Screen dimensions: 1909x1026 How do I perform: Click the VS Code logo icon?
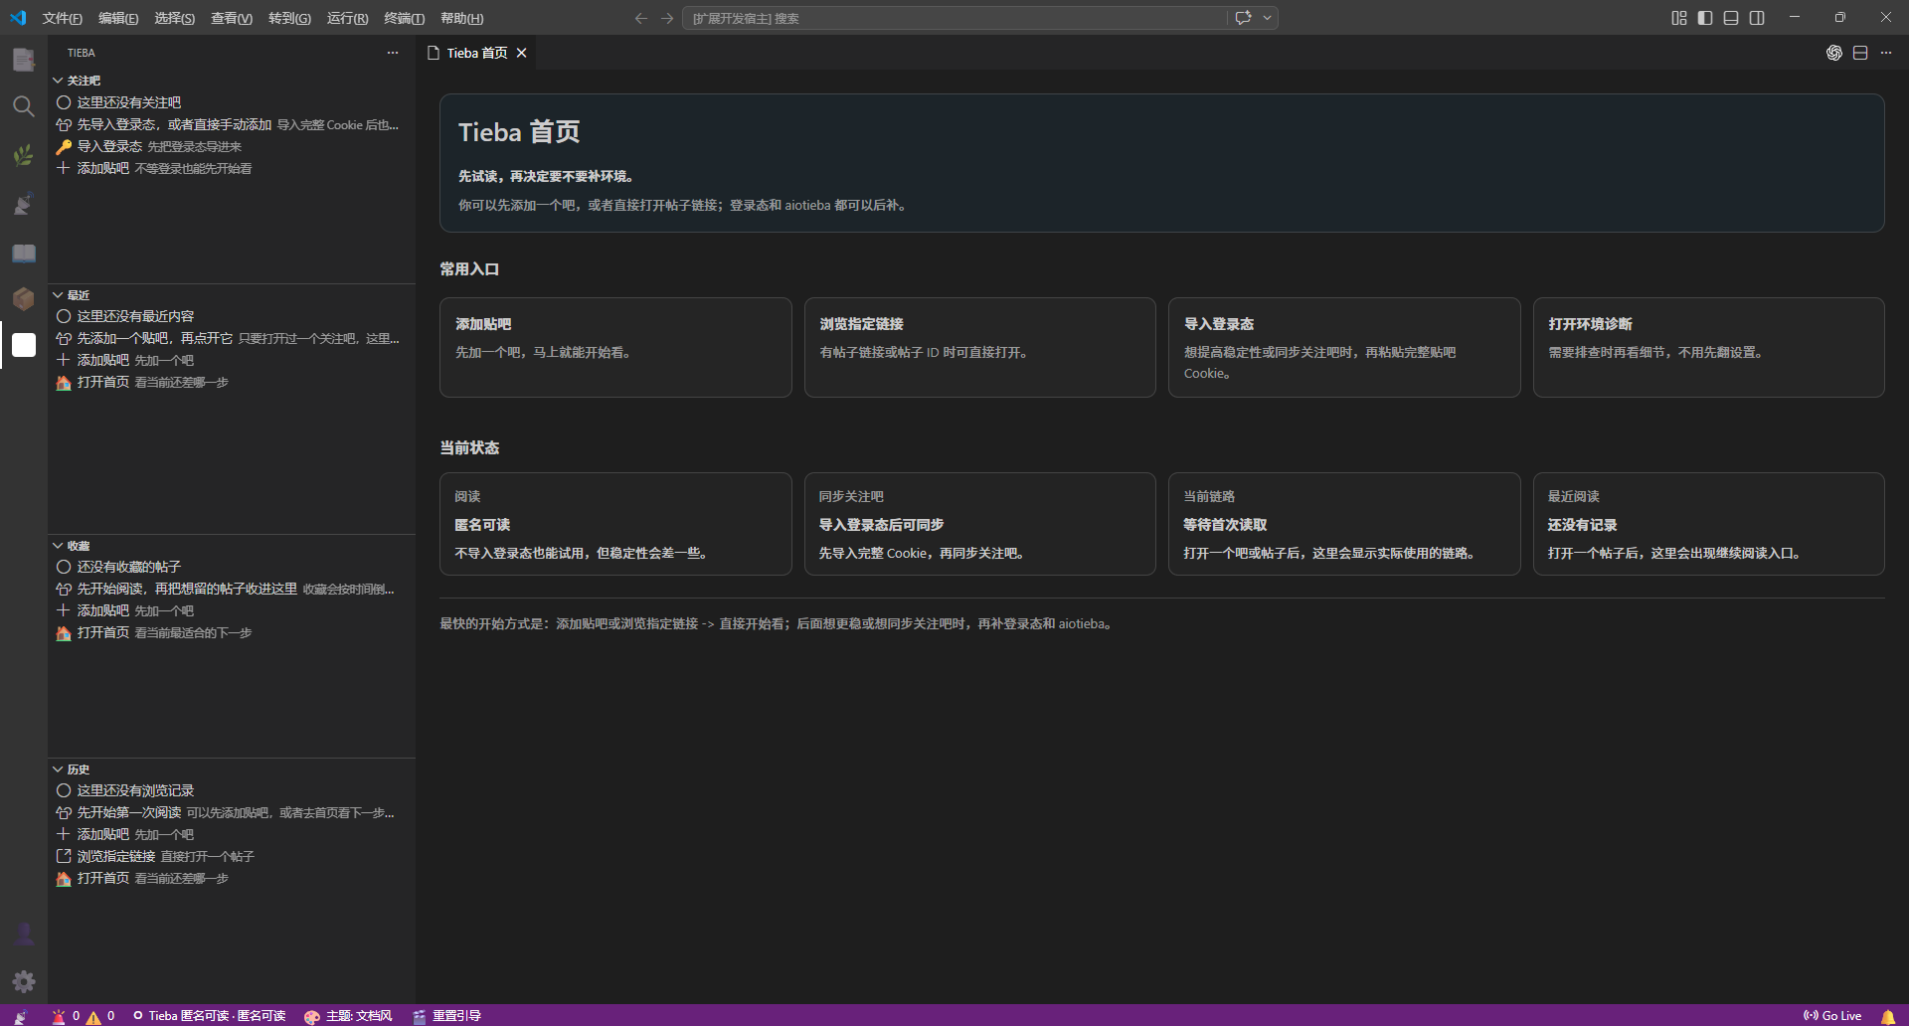pyautogui.click(x=18, y=18)
